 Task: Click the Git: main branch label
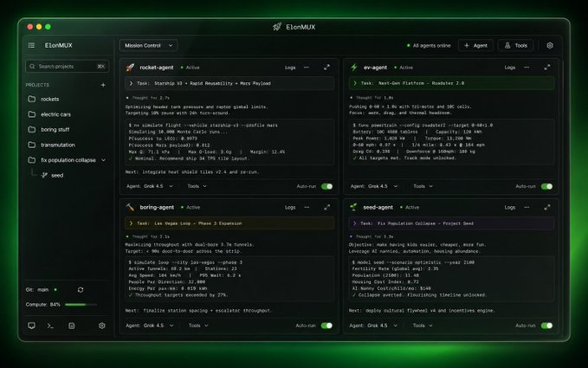pyautogui.click(x=37, y=289)
